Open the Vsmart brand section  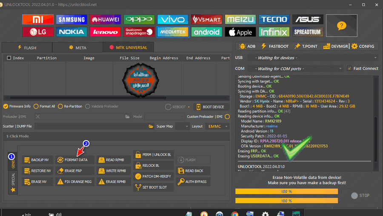coord(207,20)
